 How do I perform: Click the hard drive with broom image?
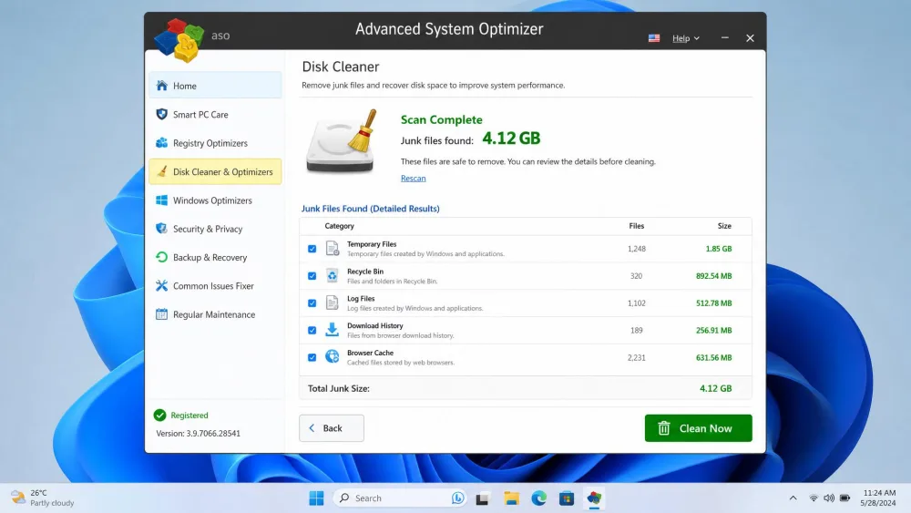342,141
